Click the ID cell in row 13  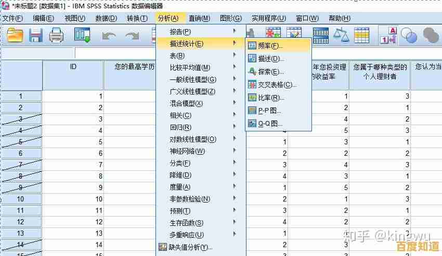(73, 233)
